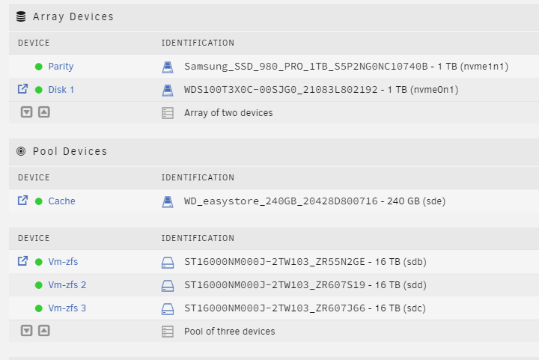This screenshot has width=539, height=360.
Task: Open the Cache pool device link
Action: 61,201
